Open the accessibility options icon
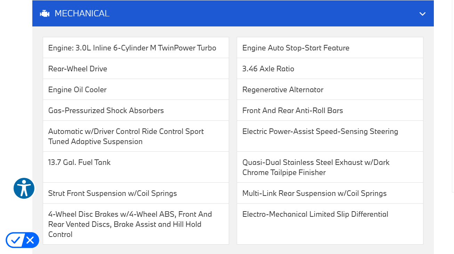The image size is (454, 254). click(x=24, y=188)
